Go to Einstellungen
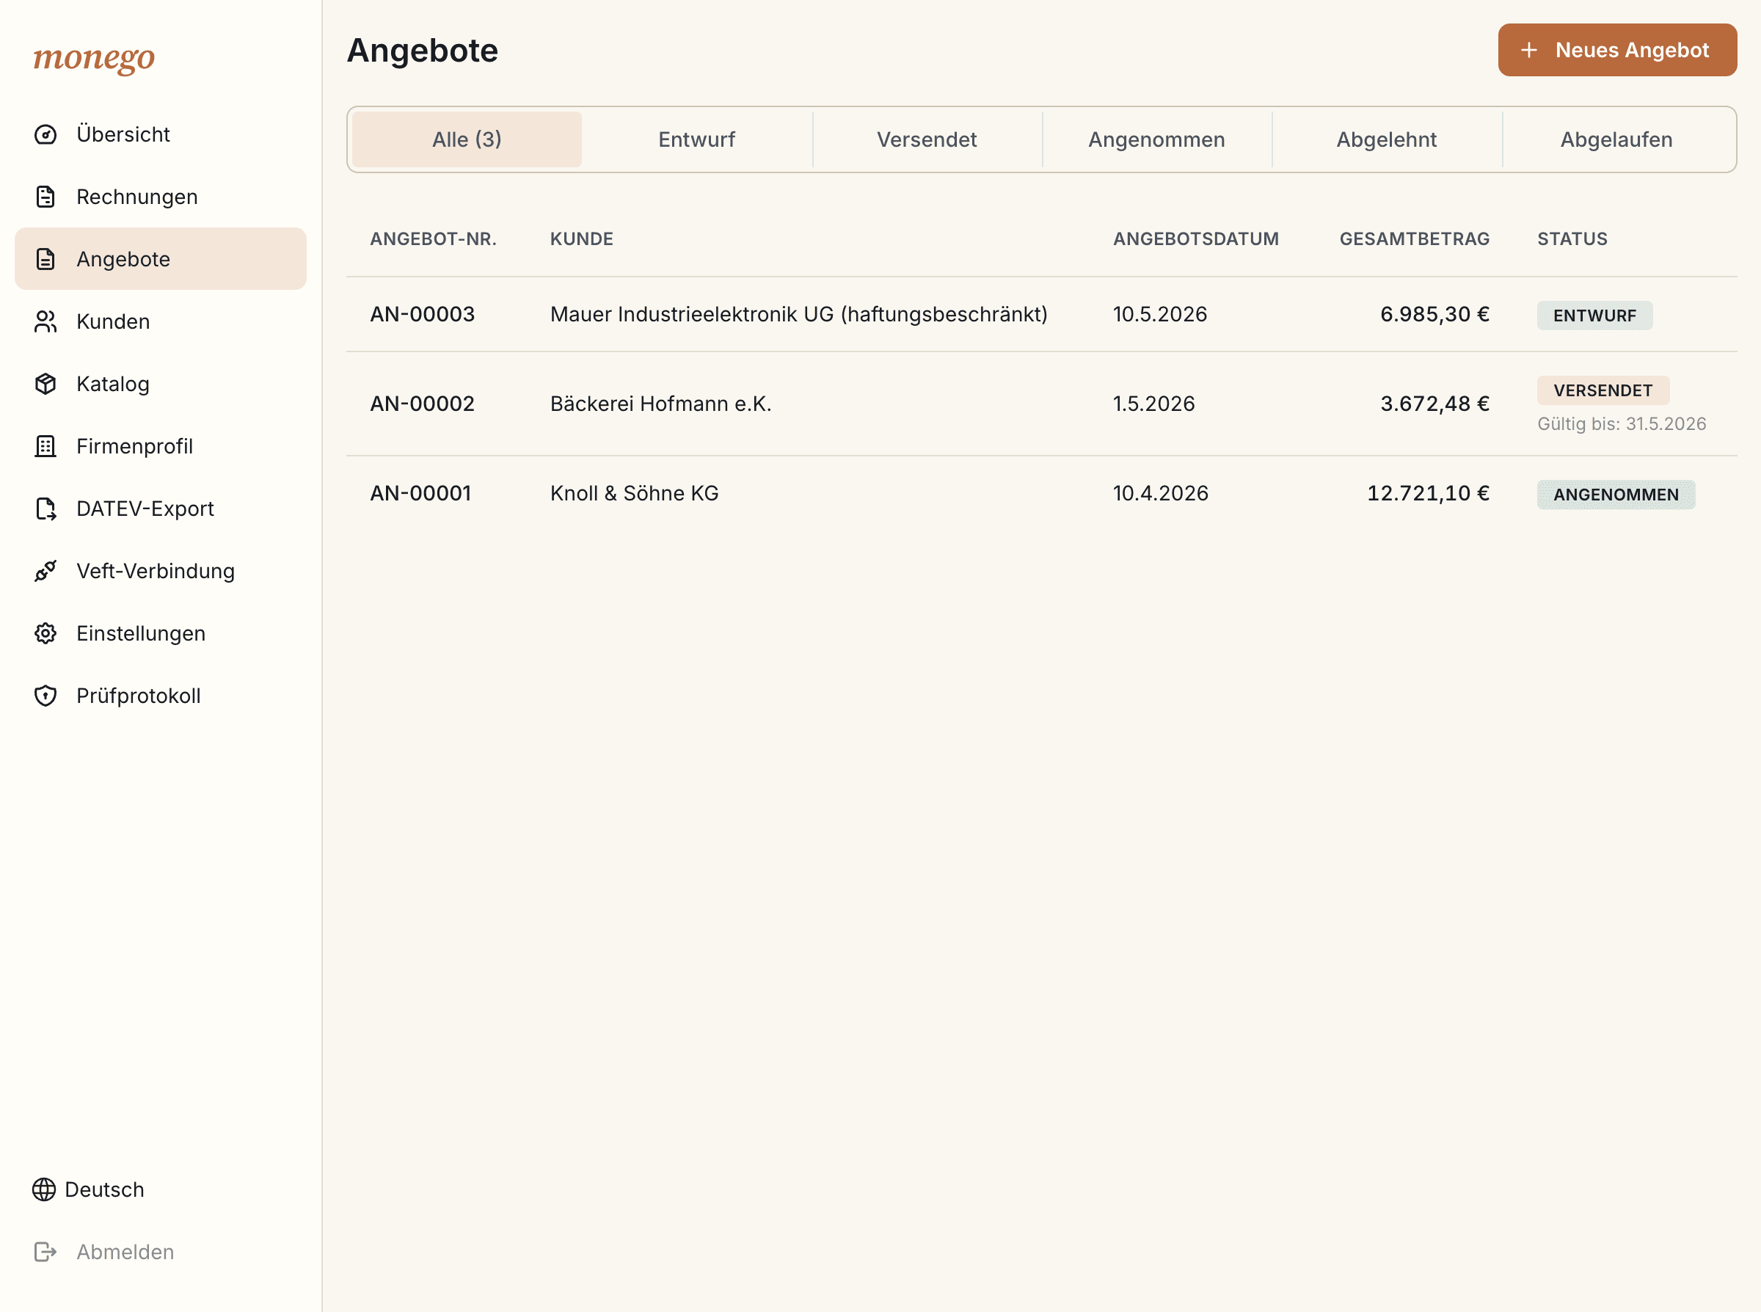This screenshot has height=1312, width=1761. click(x=161, y=633)
